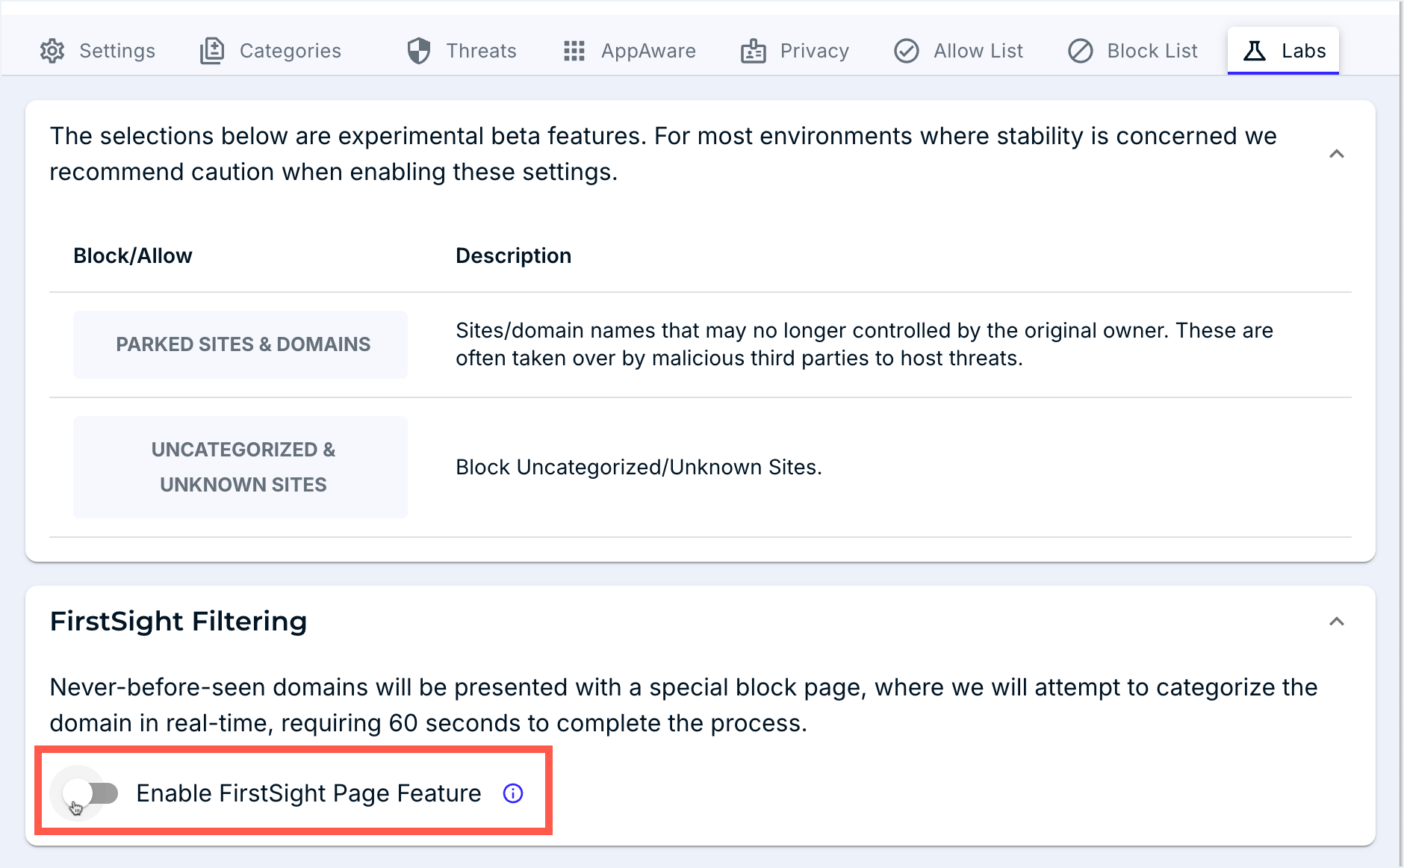Click the Allow List checkmark icon
Screen dimensions: 1404x868
906,51
